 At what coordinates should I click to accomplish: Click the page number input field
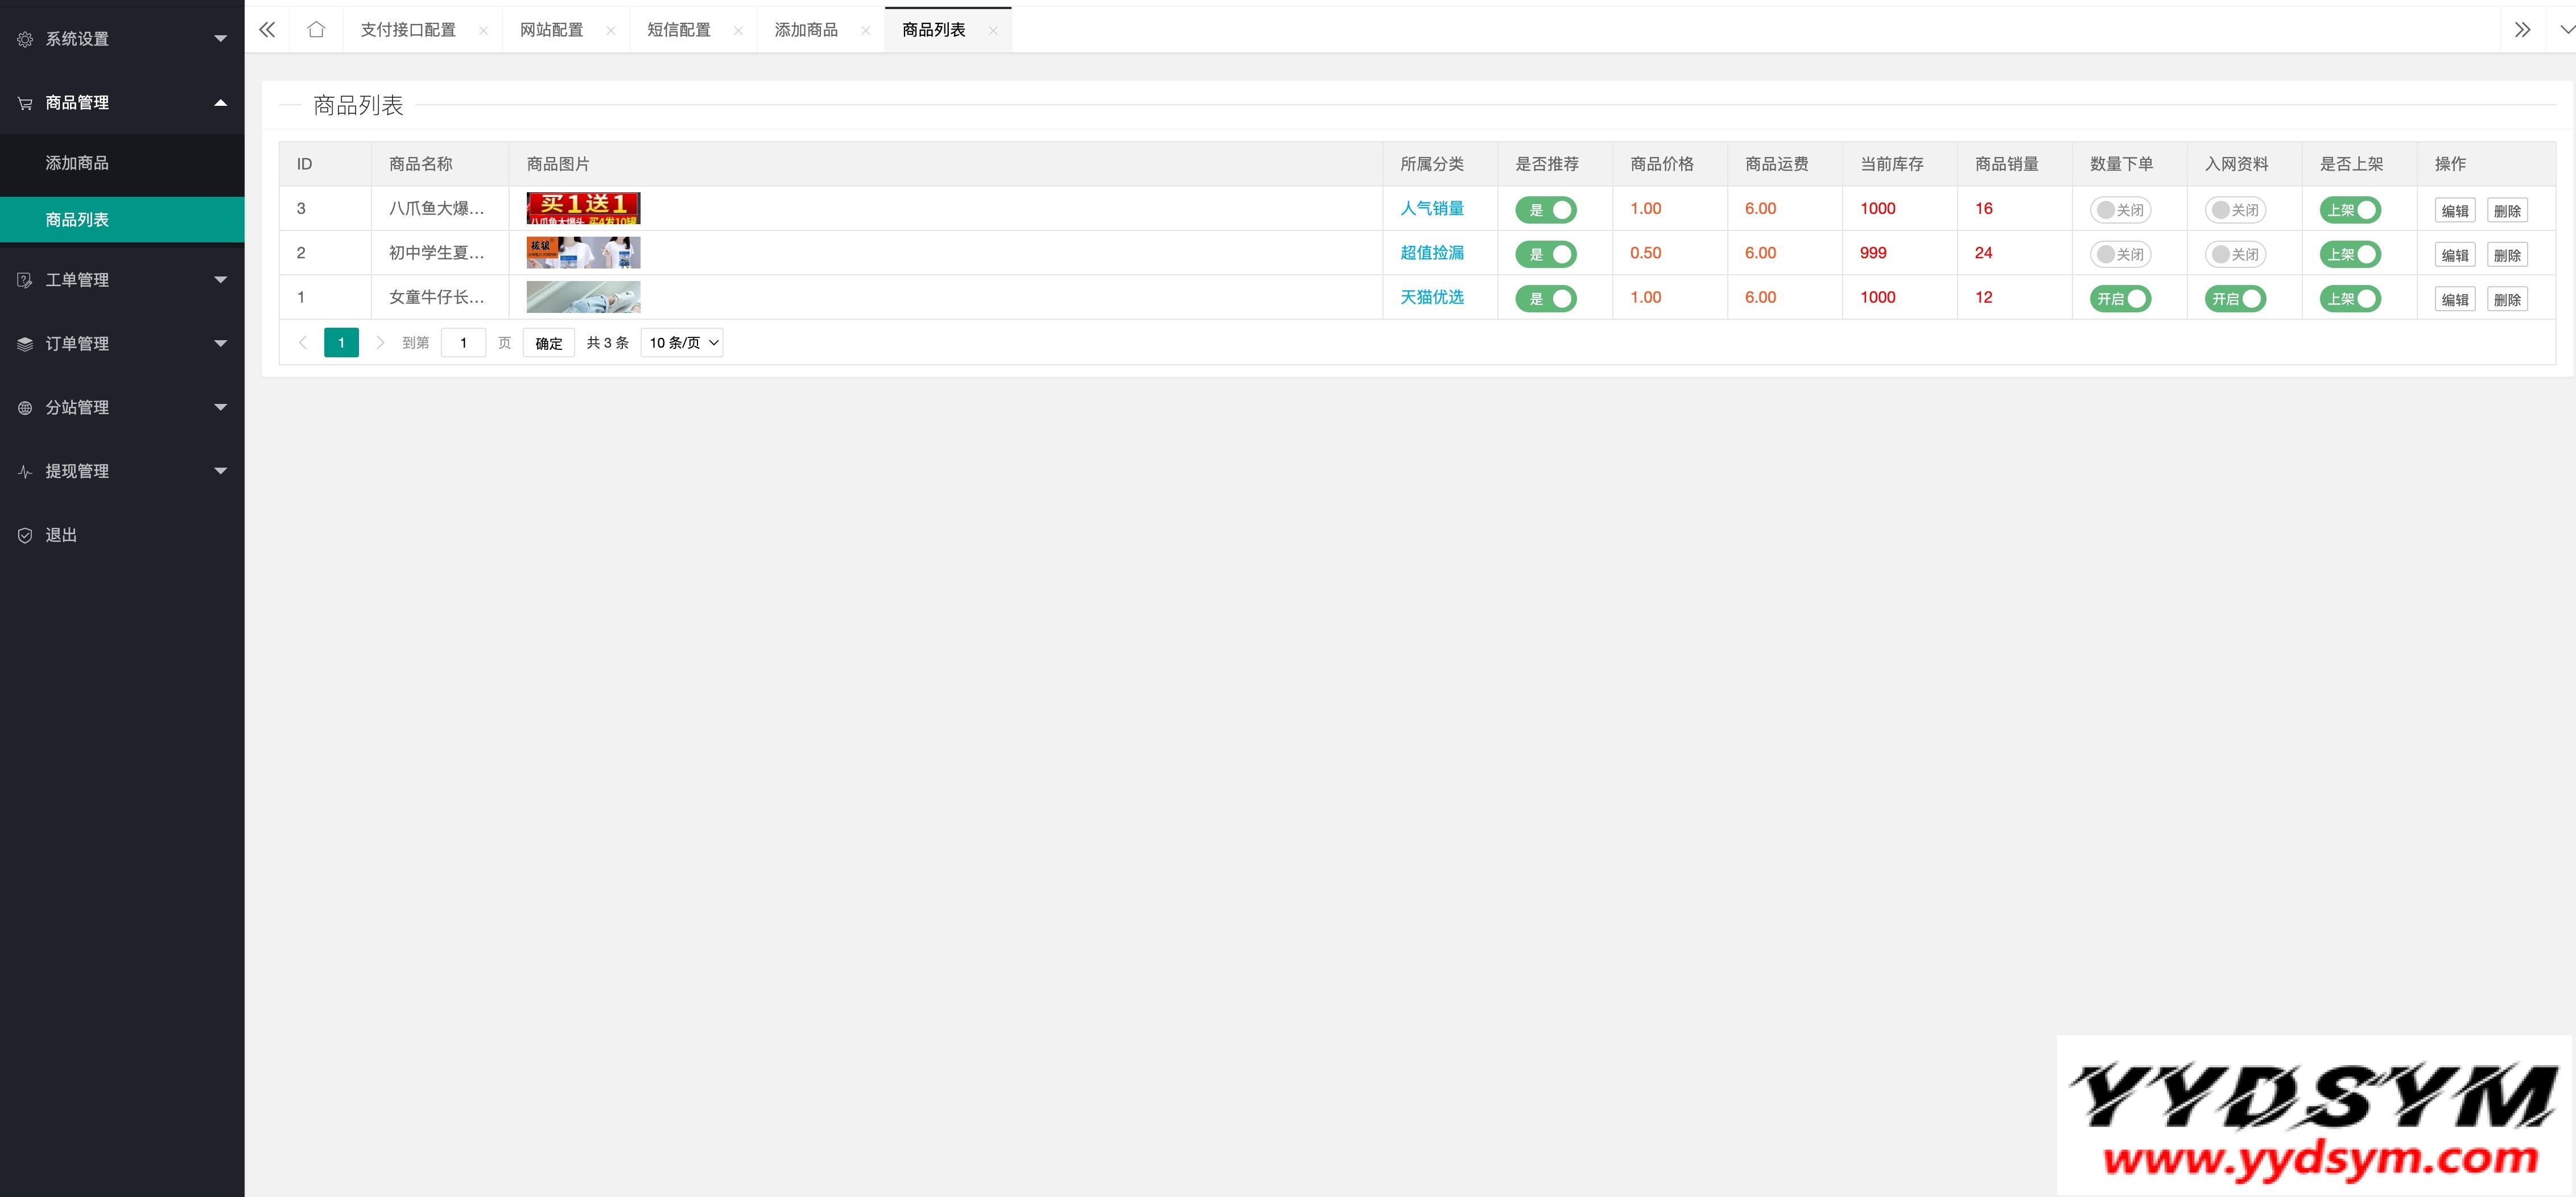click(463, 343)
